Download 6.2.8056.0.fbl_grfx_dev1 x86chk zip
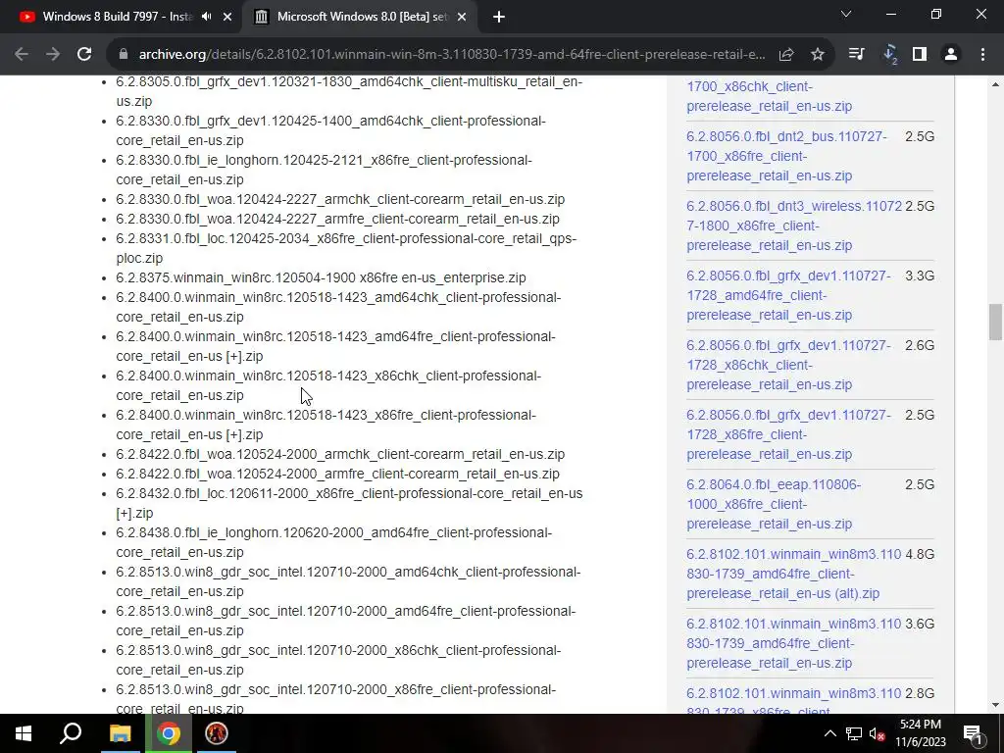The image size is (1004, 753). 788,365
